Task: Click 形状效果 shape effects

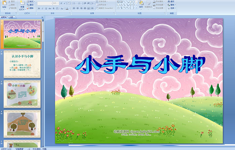Action: pyautogui.click(x=158, y=8)
